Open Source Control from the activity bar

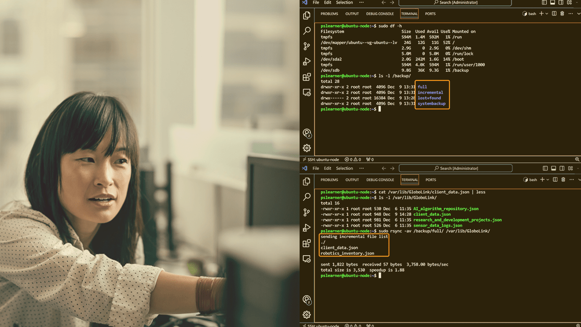coord(306,46)
